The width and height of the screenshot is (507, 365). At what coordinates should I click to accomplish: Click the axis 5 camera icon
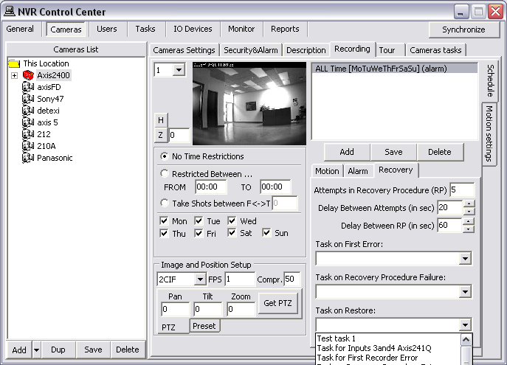(29, 122)
